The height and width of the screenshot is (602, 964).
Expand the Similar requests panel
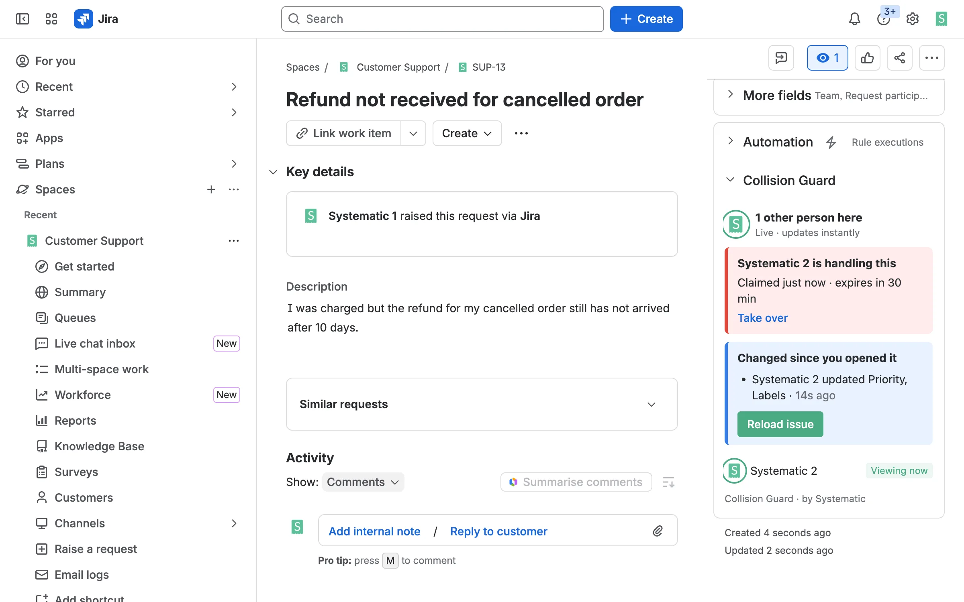click(651, 404)
